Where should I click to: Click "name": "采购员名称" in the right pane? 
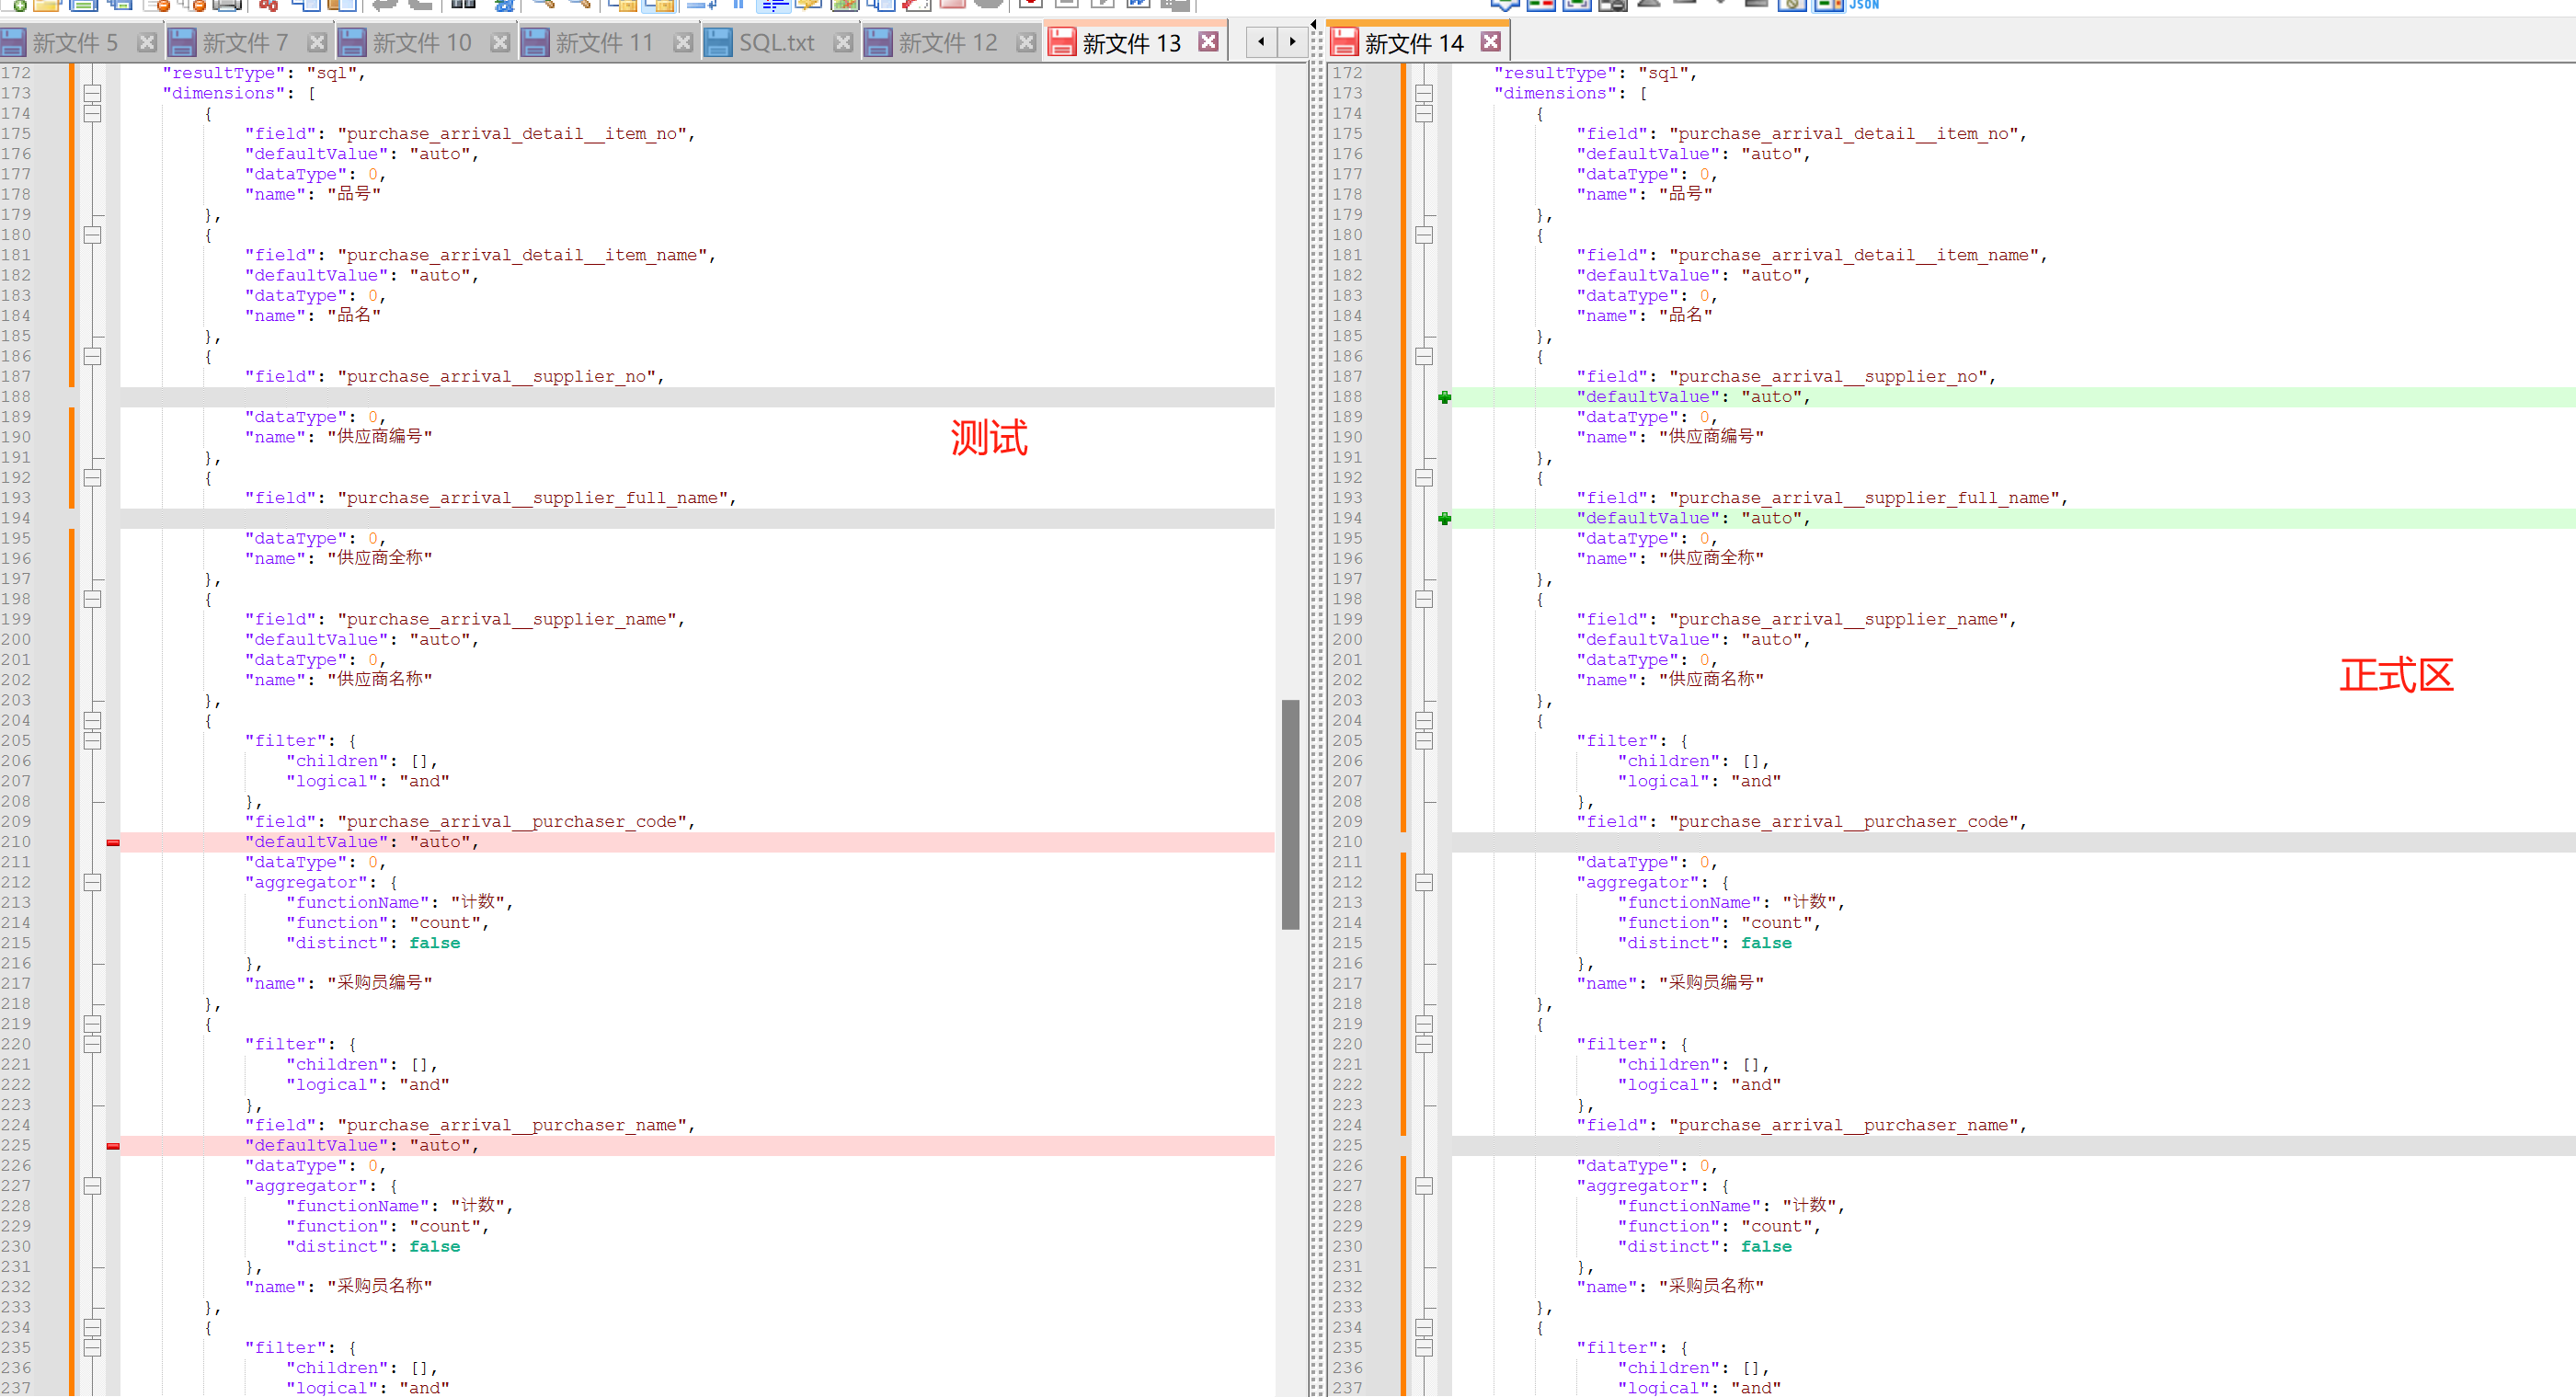point(1671,1287)
